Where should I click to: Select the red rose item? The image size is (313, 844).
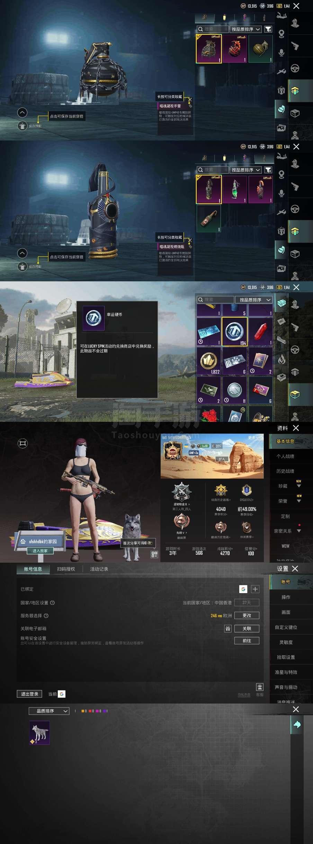pyautogui.click(x=209, y=414)
